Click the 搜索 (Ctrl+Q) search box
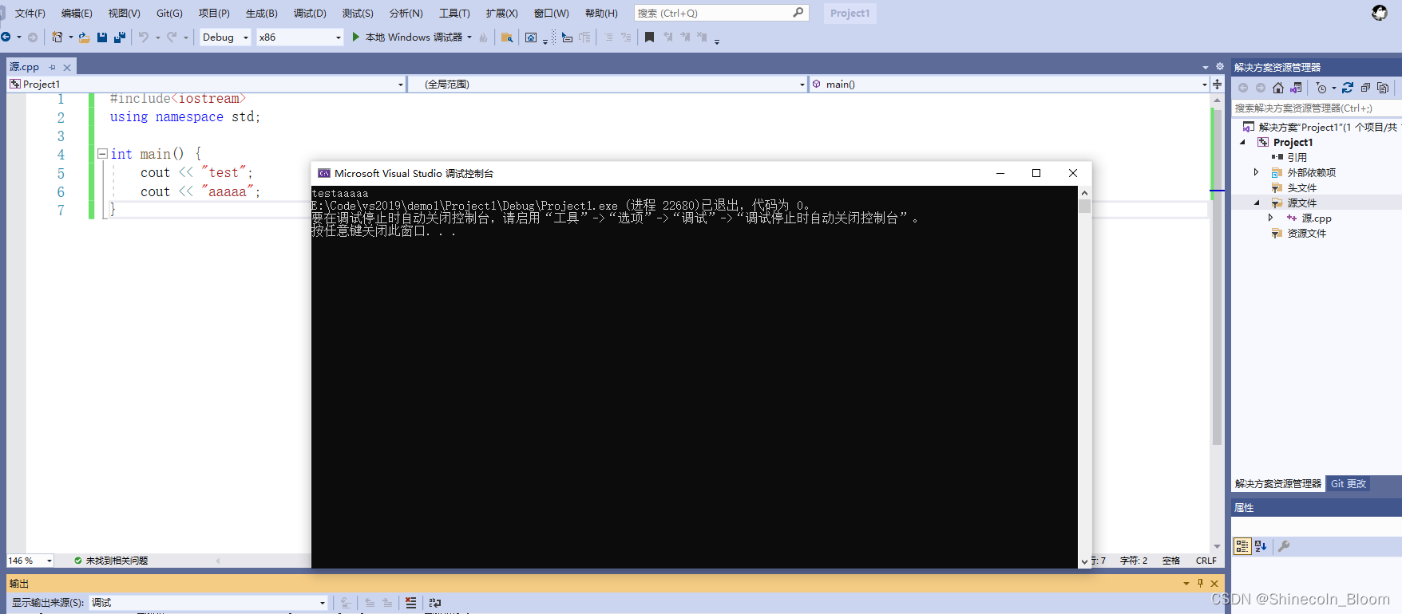The height and width of the screenshot is (614, 1402). (721, 14)
